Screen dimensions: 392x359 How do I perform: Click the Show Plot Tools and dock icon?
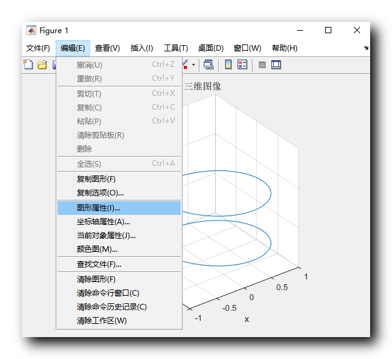276,65
